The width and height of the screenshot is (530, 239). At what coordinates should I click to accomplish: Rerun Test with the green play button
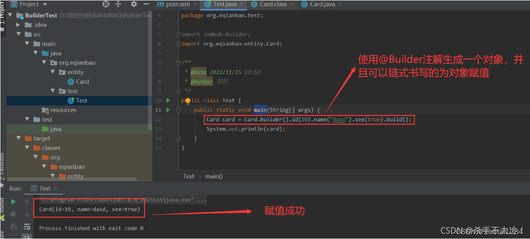point(13,202)
